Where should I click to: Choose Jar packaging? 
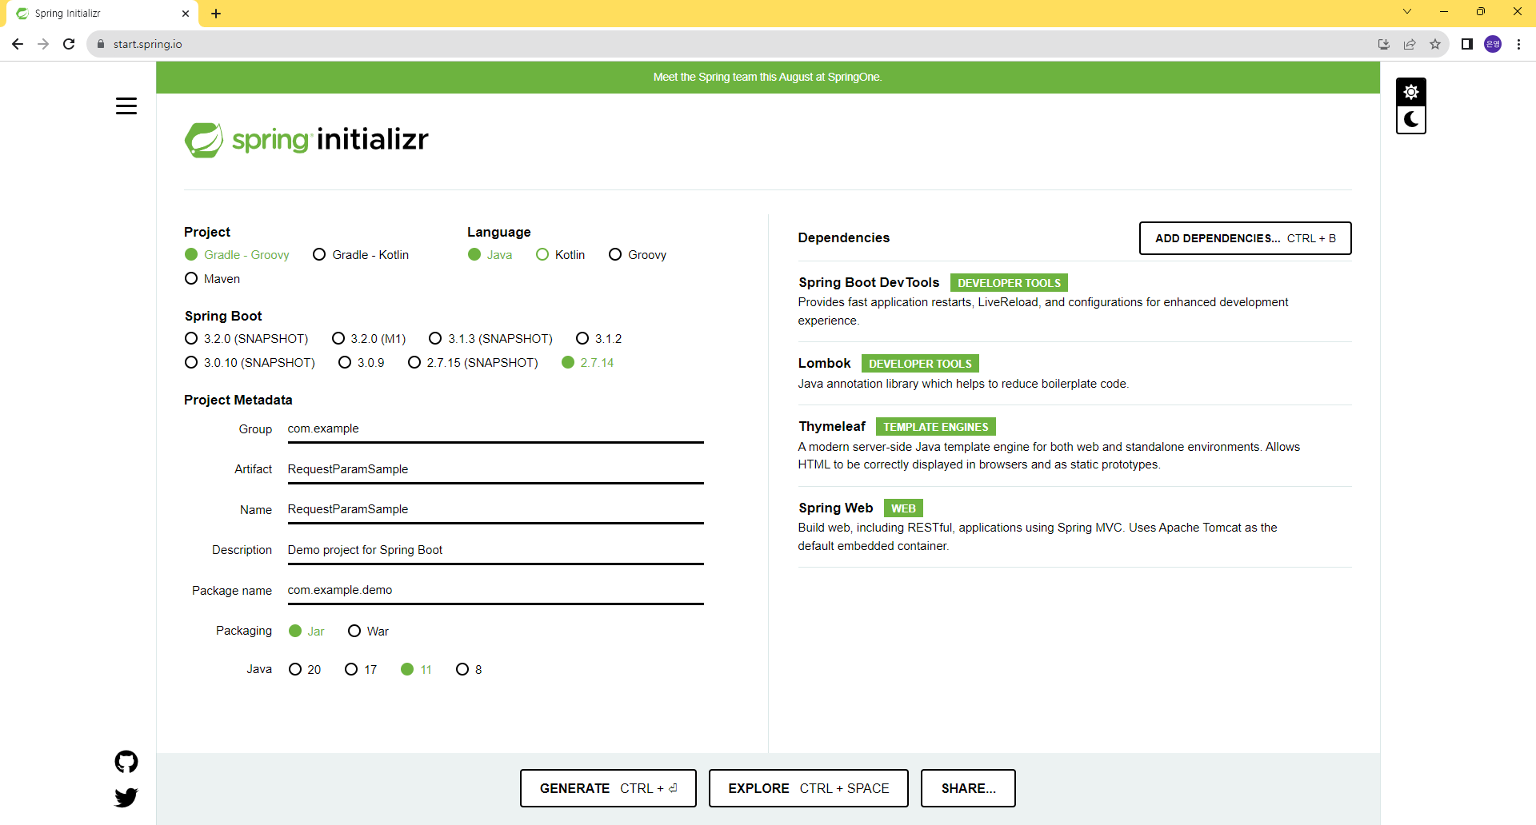click(306, 632)
